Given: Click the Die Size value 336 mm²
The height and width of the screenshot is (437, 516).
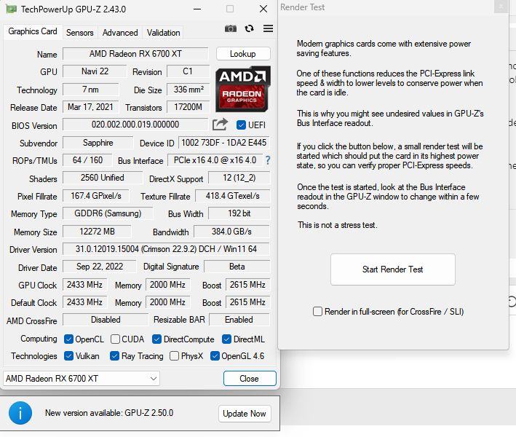Looking at the screenshot, I should [188, 90].
